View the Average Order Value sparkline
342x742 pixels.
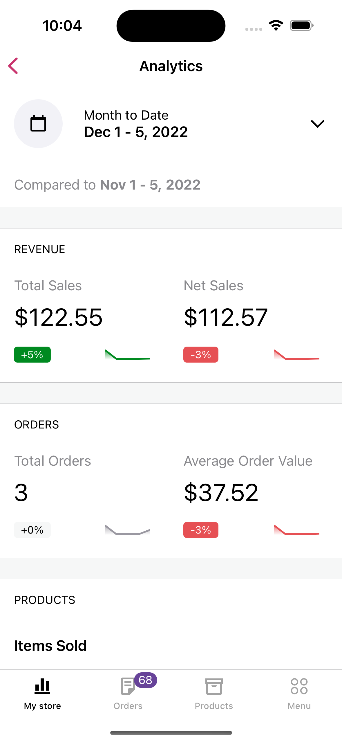[x=297, y=530]
